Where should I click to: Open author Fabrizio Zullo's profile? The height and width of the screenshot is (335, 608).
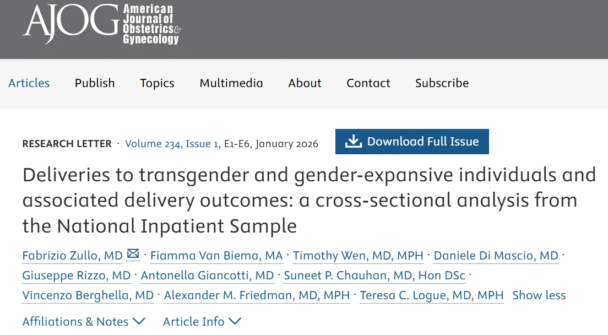(72, 256)
